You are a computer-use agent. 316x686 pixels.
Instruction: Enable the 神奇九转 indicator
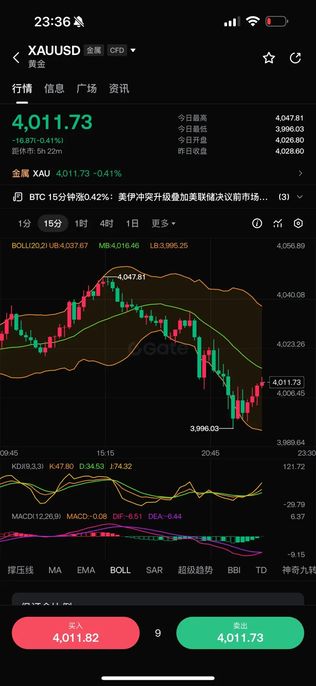pyautogui.click(x=299, y=570)
